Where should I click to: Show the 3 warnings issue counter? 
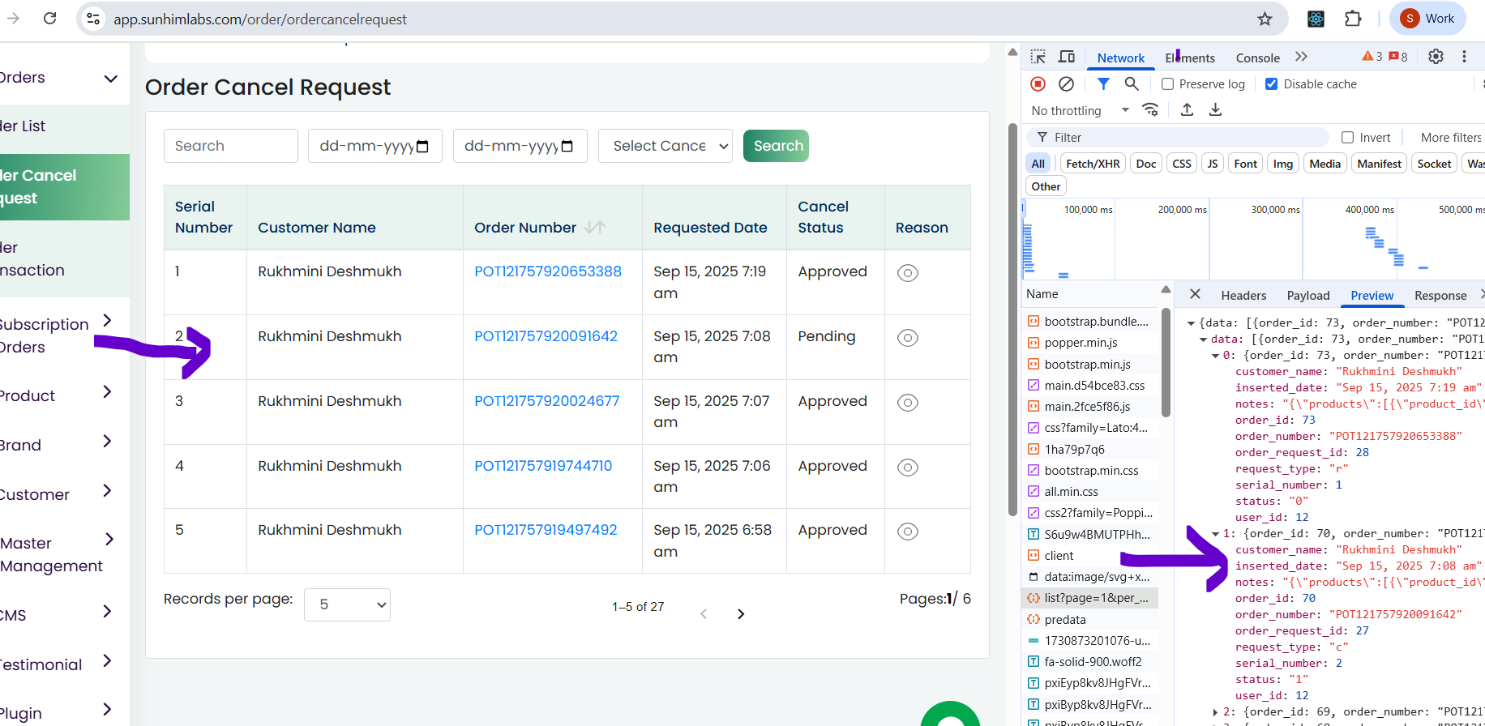(x=1372, y=57)
